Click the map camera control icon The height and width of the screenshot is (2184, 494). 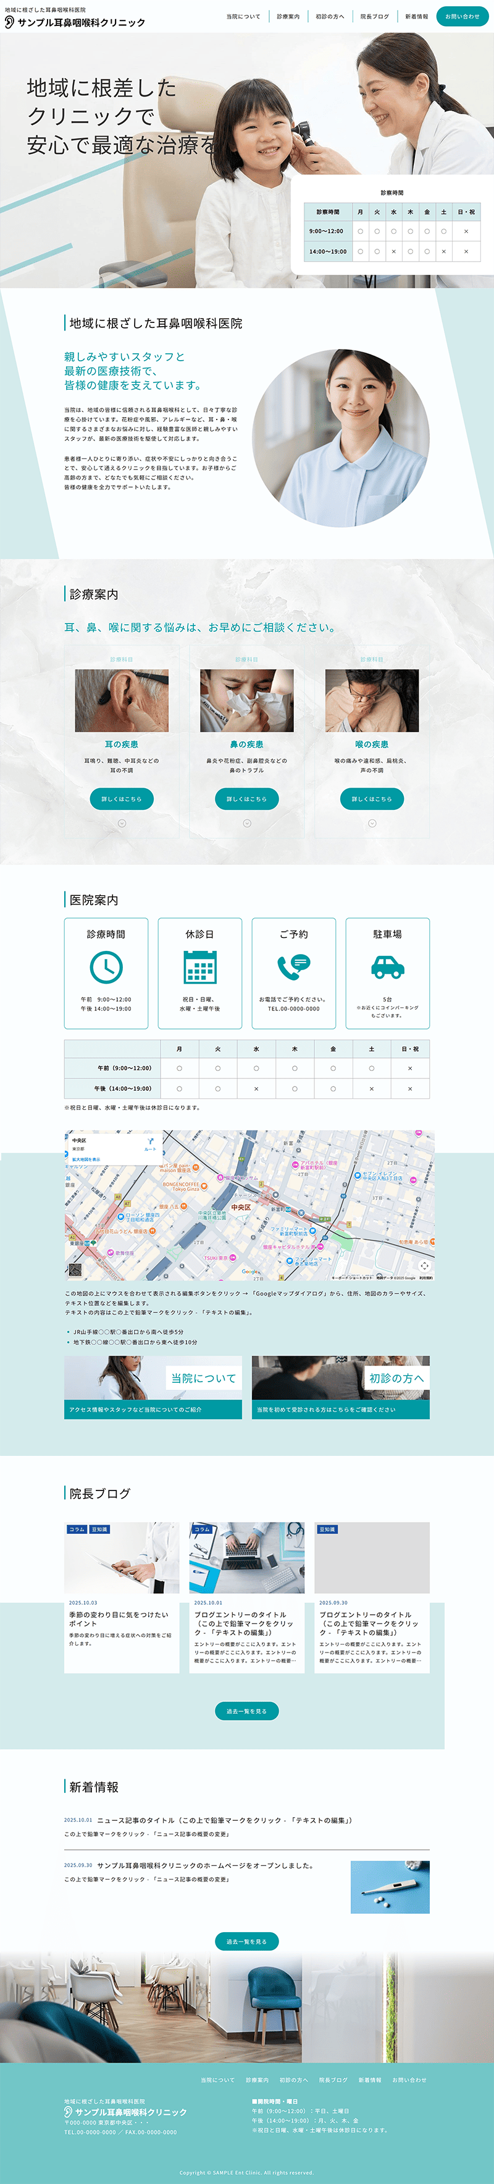[x=424, y=1265]
